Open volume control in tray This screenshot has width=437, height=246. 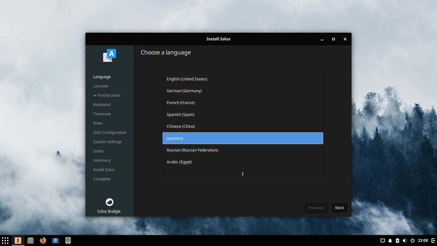(405, 241)
